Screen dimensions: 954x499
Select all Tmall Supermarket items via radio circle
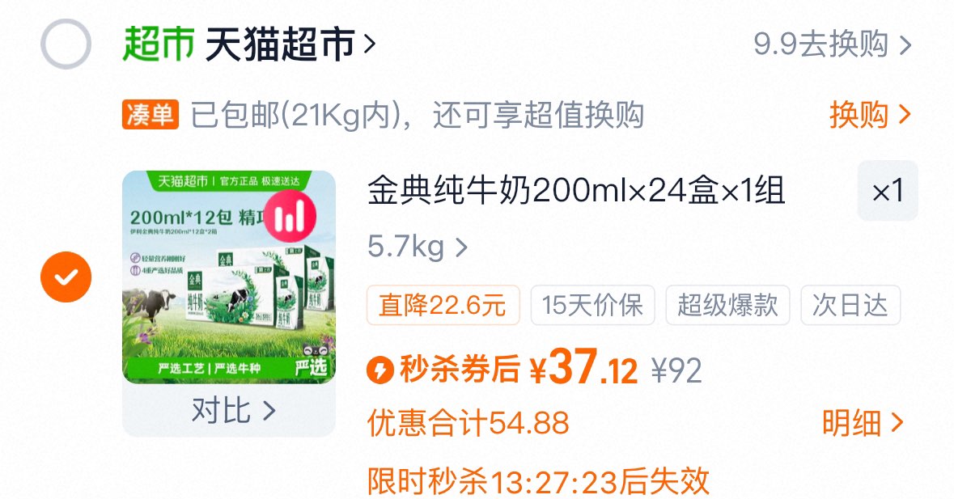coord(66,44)
